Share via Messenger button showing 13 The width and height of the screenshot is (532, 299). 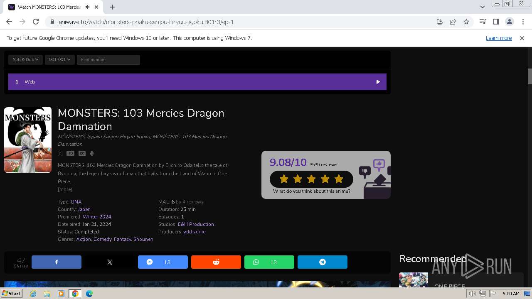[x=163, y=262]
